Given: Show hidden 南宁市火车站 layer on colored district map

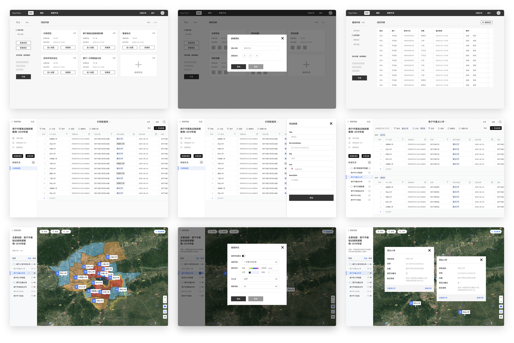Looking at the screenshot, I should pos(35,291).
